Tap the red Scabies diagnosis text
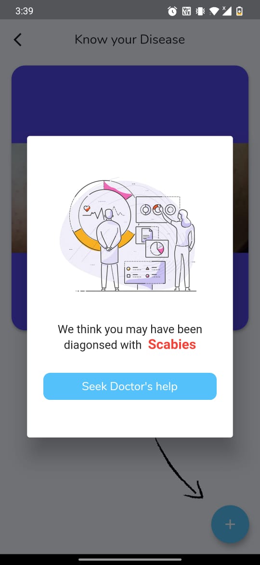Viewport: 260px width, 565px height. [172, 344]
